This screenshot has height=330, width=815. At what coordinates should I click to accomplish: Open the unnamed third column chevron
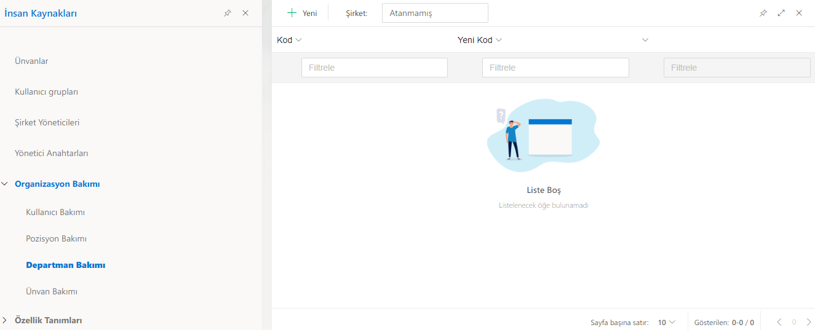click(x=645, y=40)
